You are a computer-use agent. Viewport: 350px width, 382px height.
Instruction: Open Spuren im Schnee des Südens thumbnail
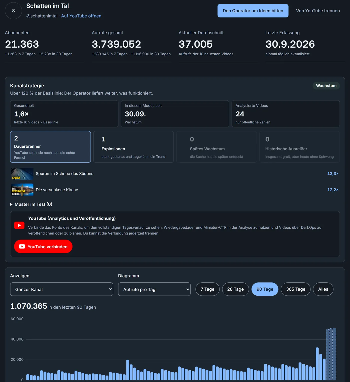[22, 174]
